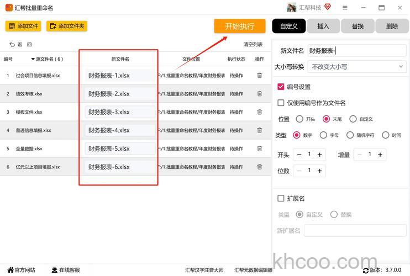Increase the 增量 increment value
Viewport: 410px width, 276px height.
pos(380,155)
